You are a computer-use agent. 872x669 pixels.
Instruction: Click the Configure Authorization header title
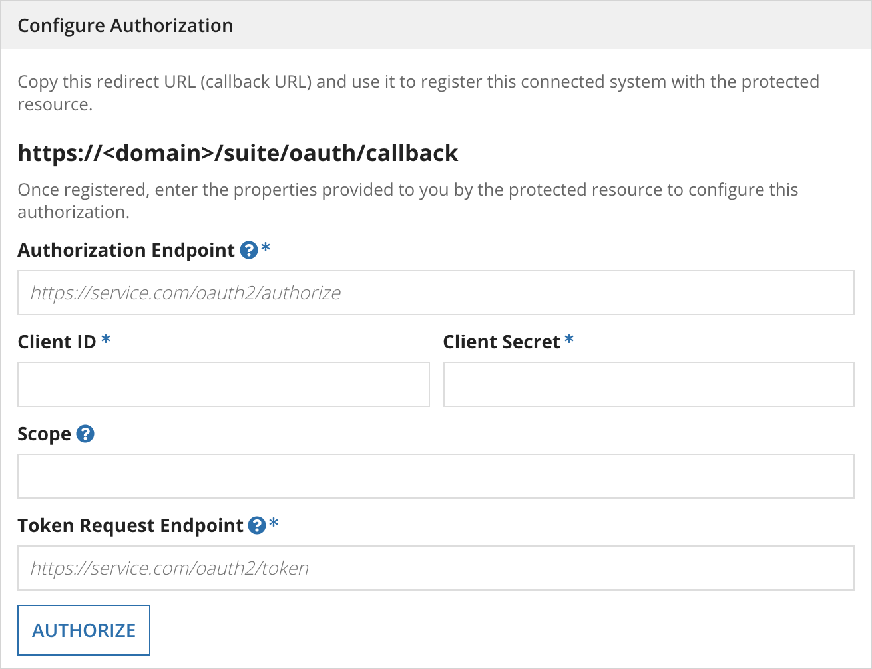(125, 25)
